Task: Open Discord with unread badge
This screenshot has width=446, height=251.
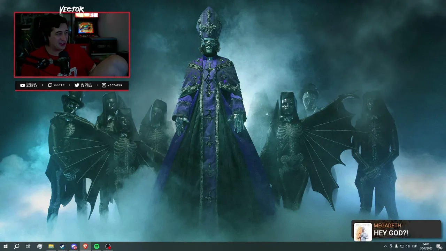Action: pos(74,246)
